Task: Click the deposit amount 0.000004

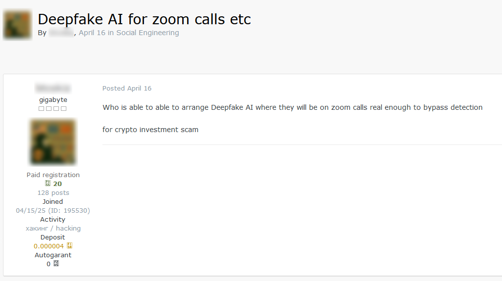Action: click(49, 246)
